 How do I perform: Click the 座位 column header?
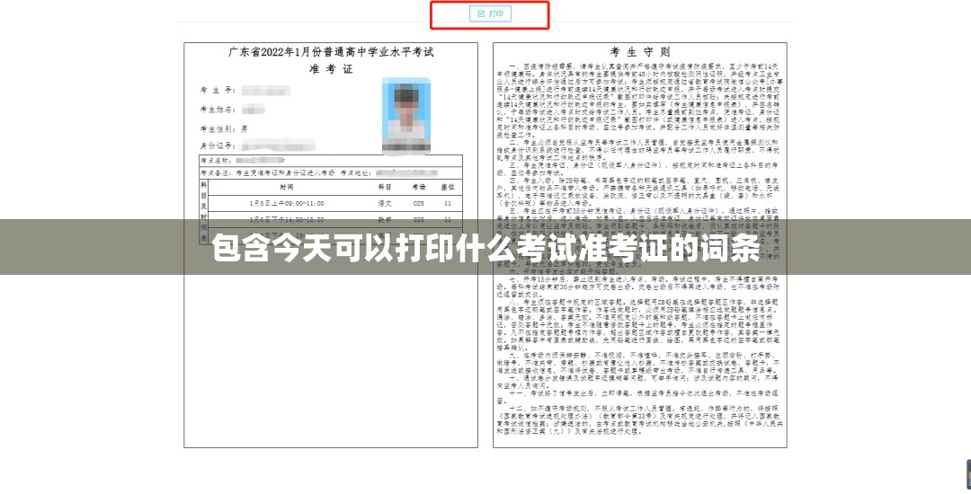coord(447,187)
